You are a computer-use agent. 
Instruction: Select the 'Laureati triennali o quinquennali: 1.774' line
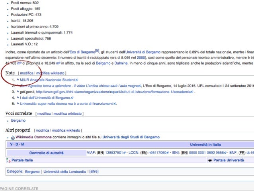point(42,33)
